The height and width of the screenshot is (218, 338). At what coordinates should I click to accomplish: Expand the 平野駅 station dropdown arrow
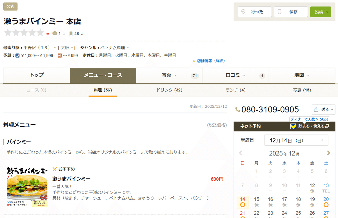coord(55,48)
